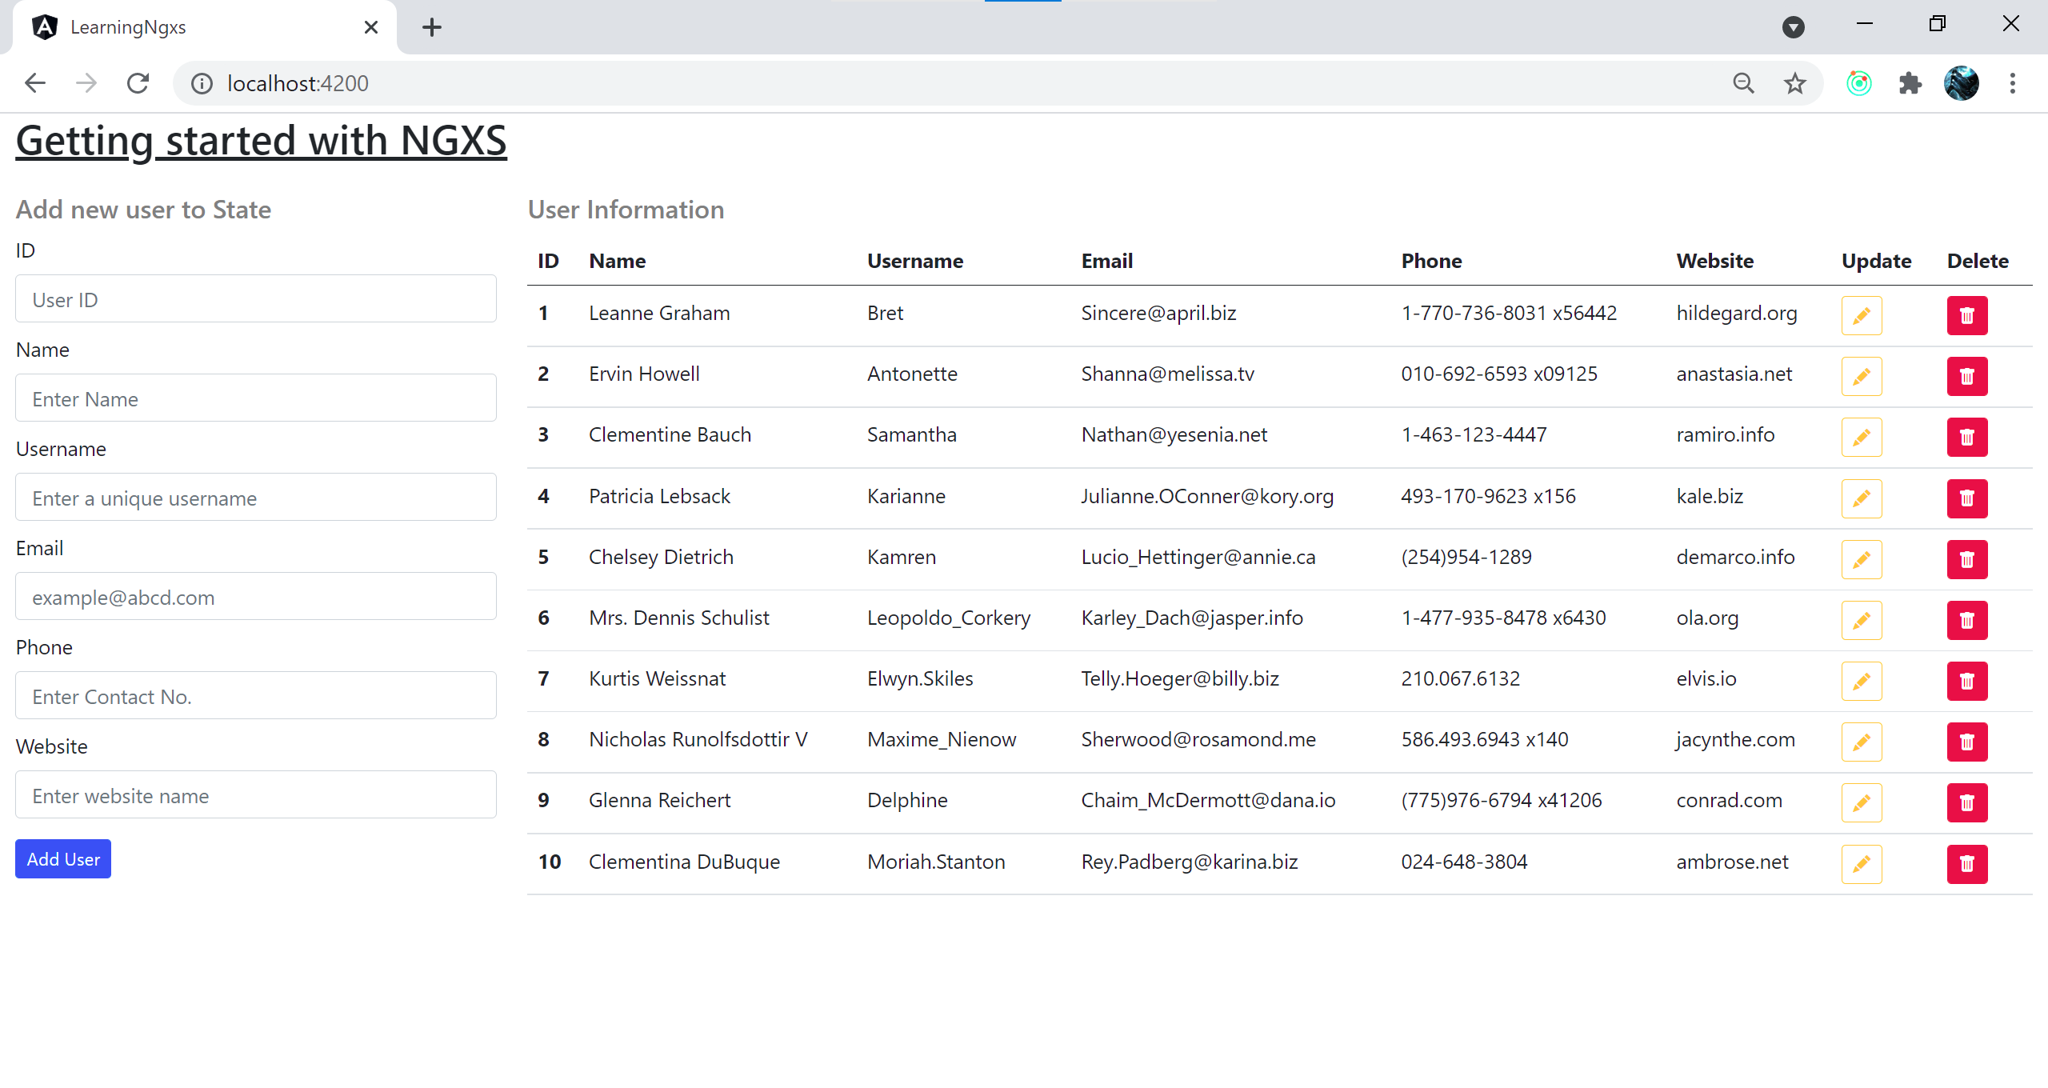Viewport: 2048px width, 1088px height.
Task: Edit Nicholas Runolfsdottir V's entry
Action: coord(1862,742)
